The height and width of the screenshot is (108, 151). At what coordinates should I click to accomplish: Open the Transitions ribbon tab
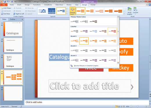pos(37,5)
